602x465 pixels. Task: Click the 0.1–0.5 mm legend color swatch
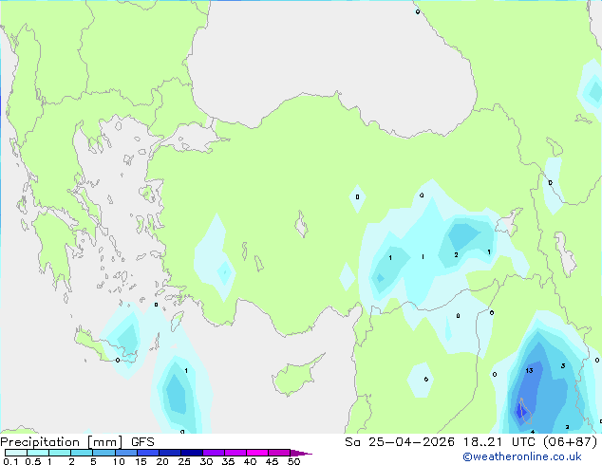16,453
